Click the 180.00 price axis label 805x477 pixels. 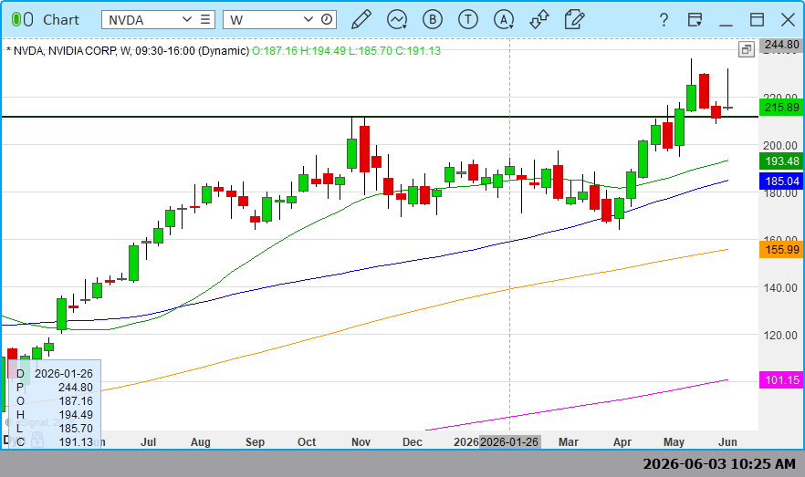click(x=779, y=193)
